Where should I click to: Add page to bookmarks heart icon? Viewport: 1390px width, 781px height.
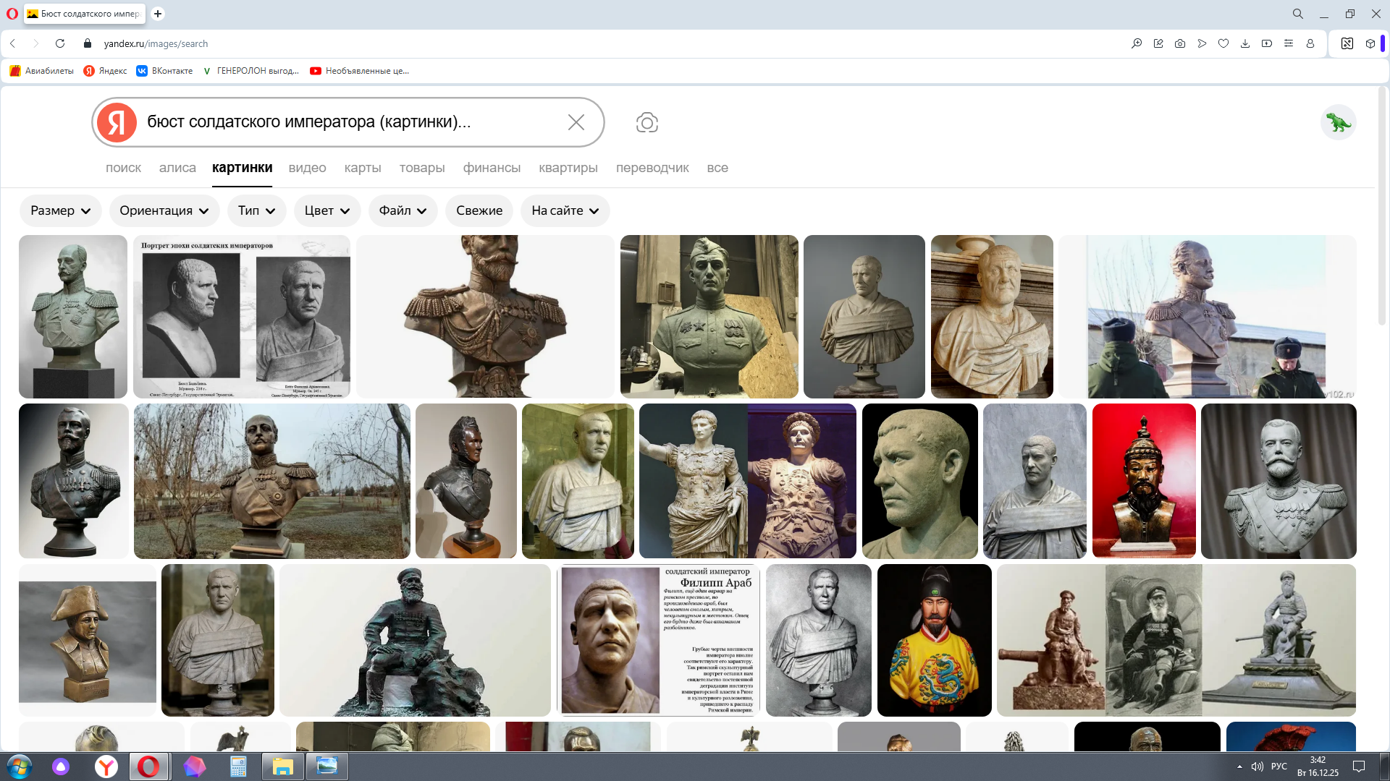pyautogui.click(x=1223, y=43)
